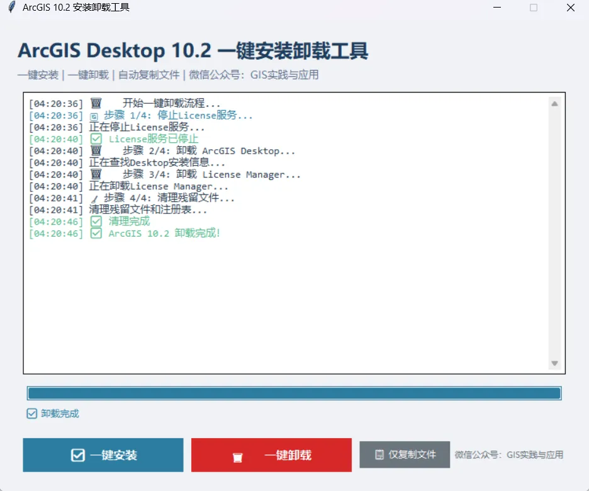Click the subtitle line starting 一键安装 | 一键卸载
Image resolution: width=589 pixels, height=491 pixels.
(x=168, y=75)
